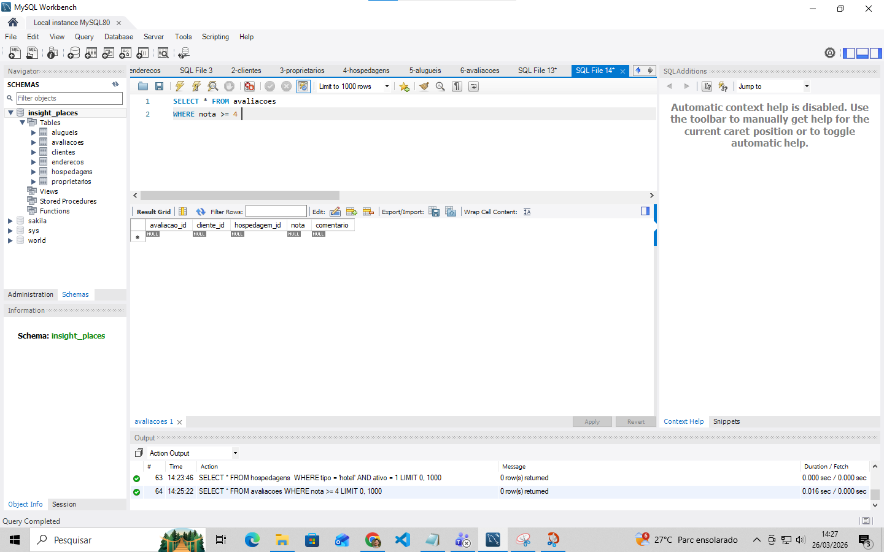Toggle the bottom output panel visibility
Image resolution: width=884 pixels, height=552 pixels.
point(863,53)
